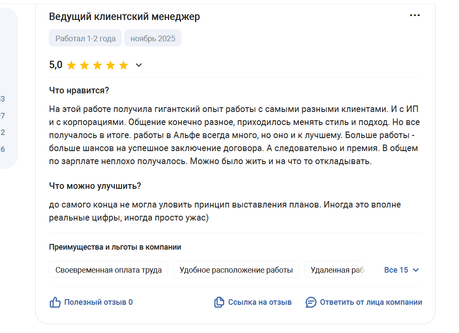
Task: Open Ответить от лица компании
Action: pyautogui.click(x=371, y=302)
